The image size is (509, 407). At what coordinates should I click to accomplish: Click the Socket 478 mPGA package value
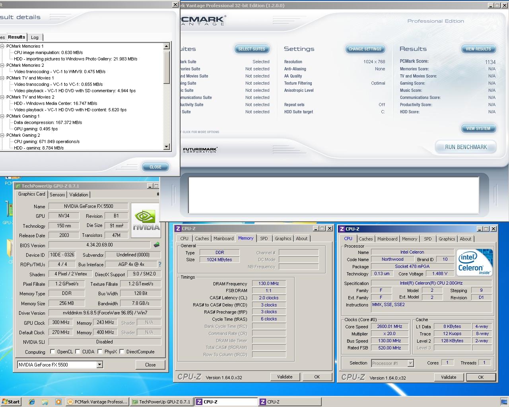412,266
